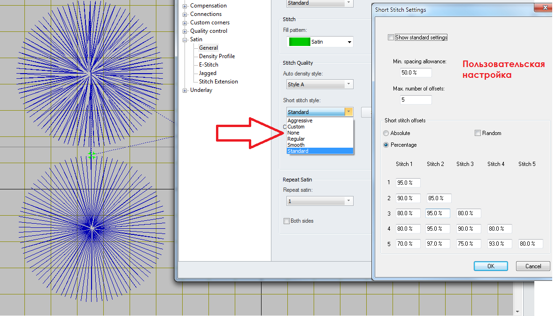Viewport: 555px width, 316px height.
Task: Select the E-Stitch tree item
Action: (x=208, y=65)
